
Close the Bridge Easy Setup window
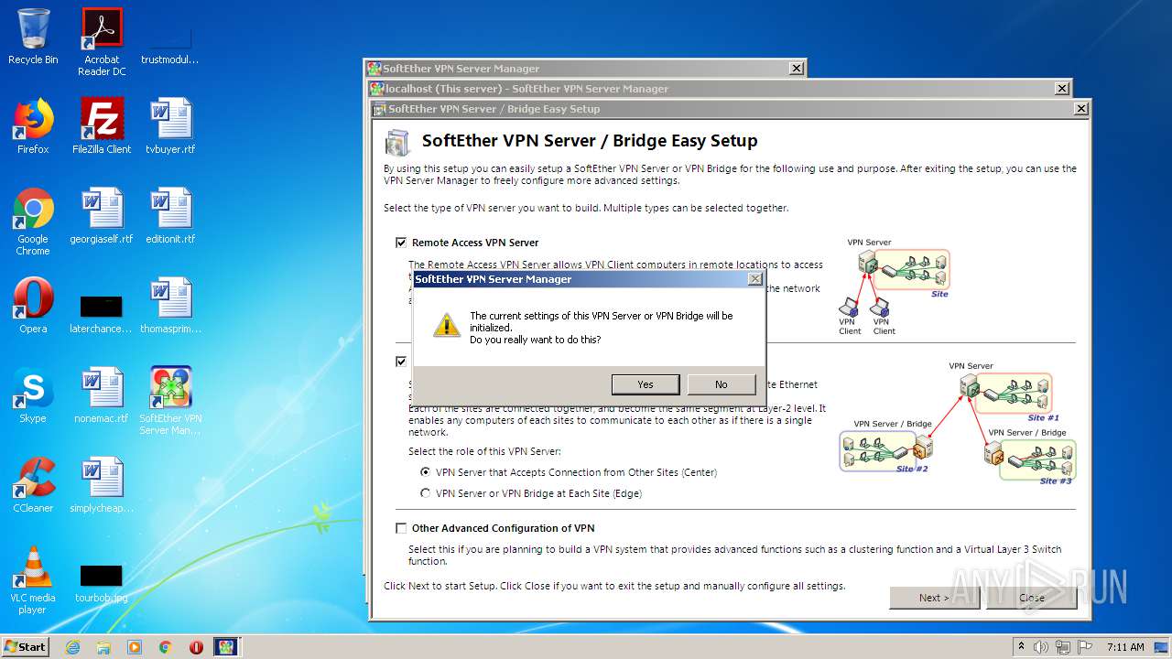point(1082,109)
